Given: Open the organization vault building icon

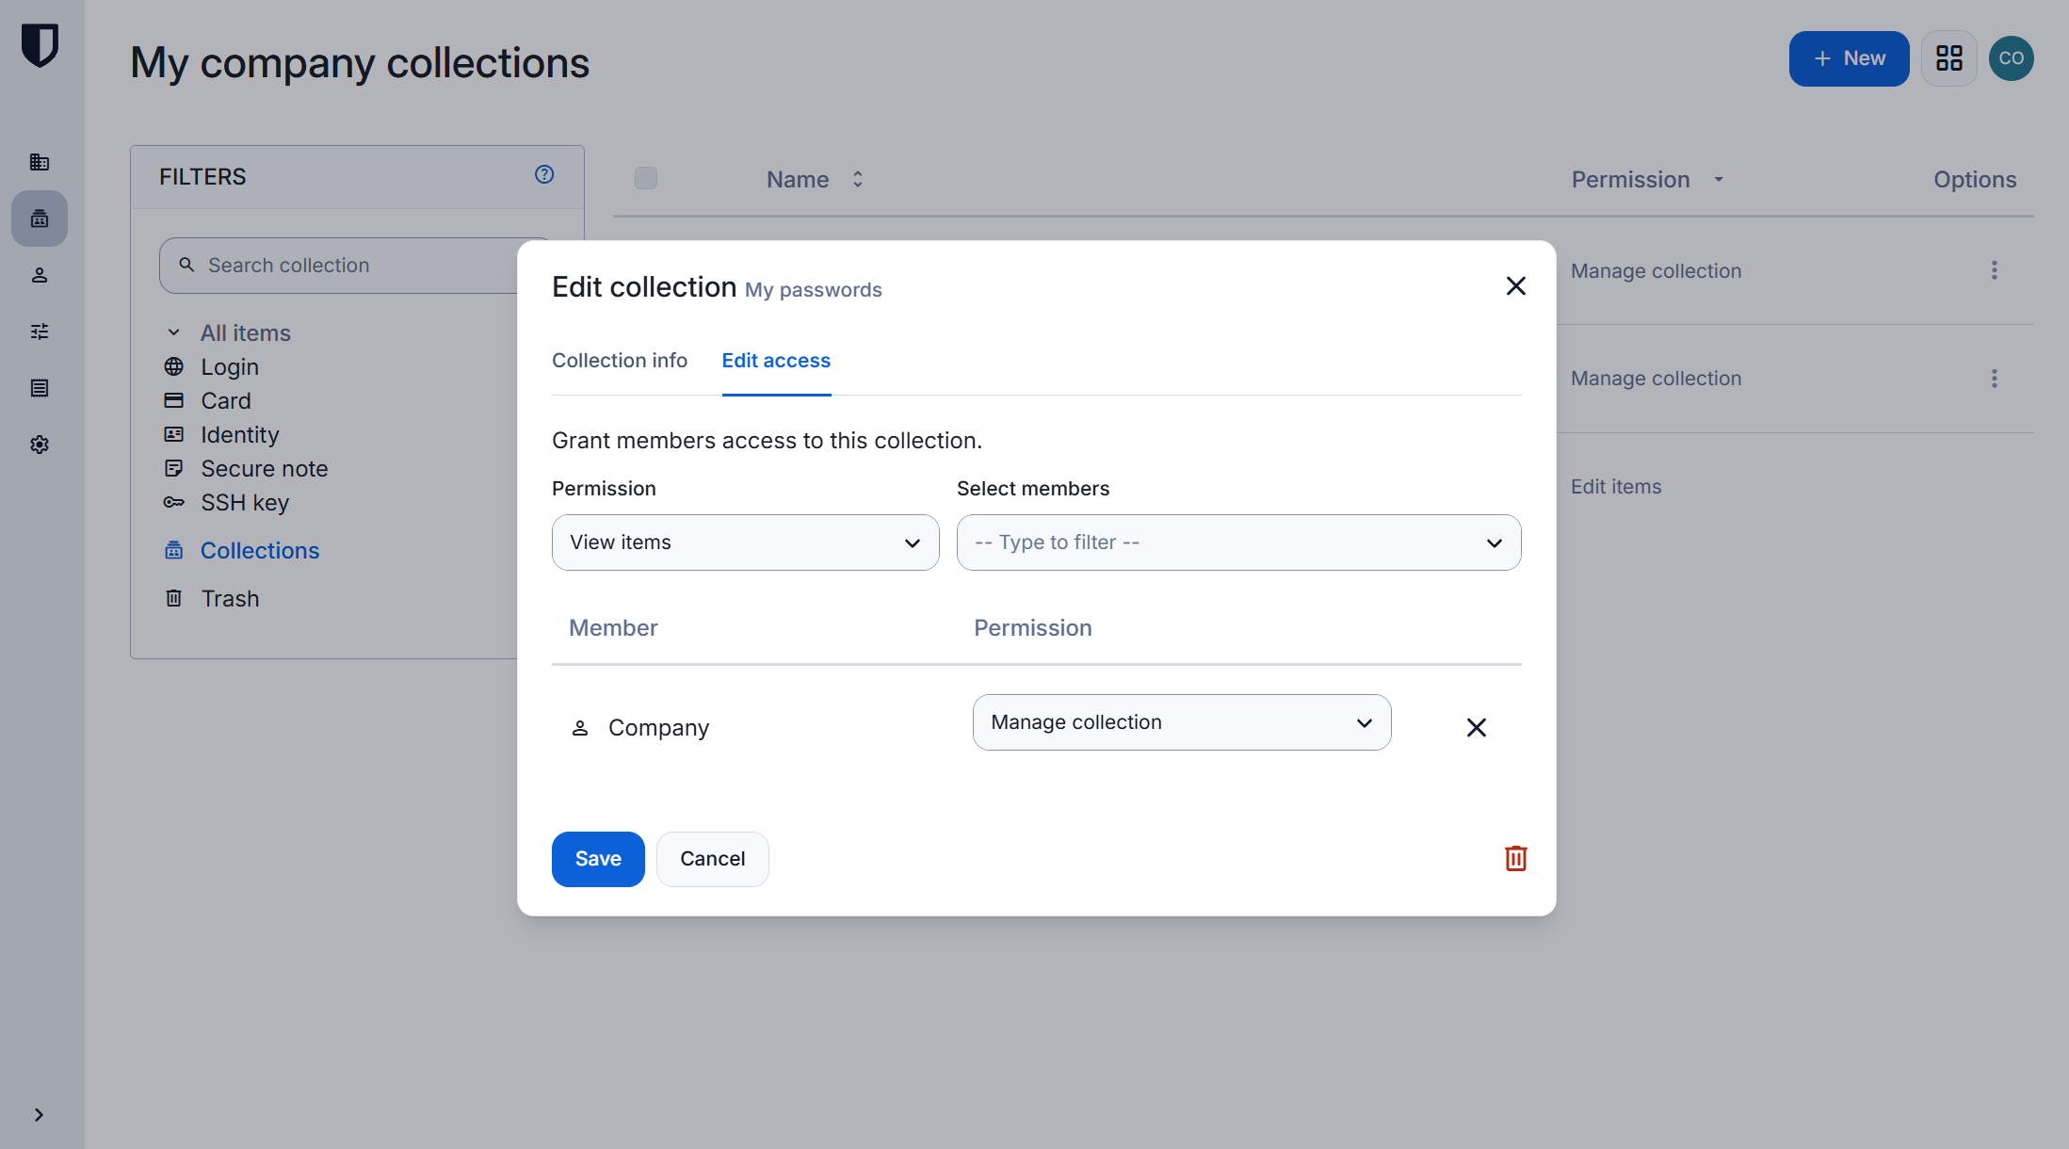Looking at the screenshot, I should pyautogui.click(x=40, y=162).
